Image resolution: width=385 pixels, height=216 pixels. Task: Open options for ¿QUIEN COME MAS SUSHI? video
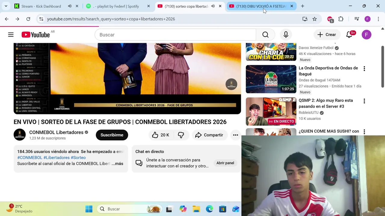pyautogui.click(x=364, y=132)
